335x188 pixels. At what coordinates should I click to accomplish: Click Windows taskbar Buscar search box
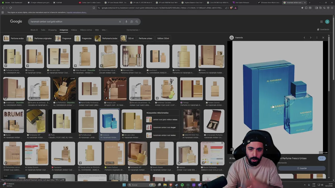click(x=142, y=185)
